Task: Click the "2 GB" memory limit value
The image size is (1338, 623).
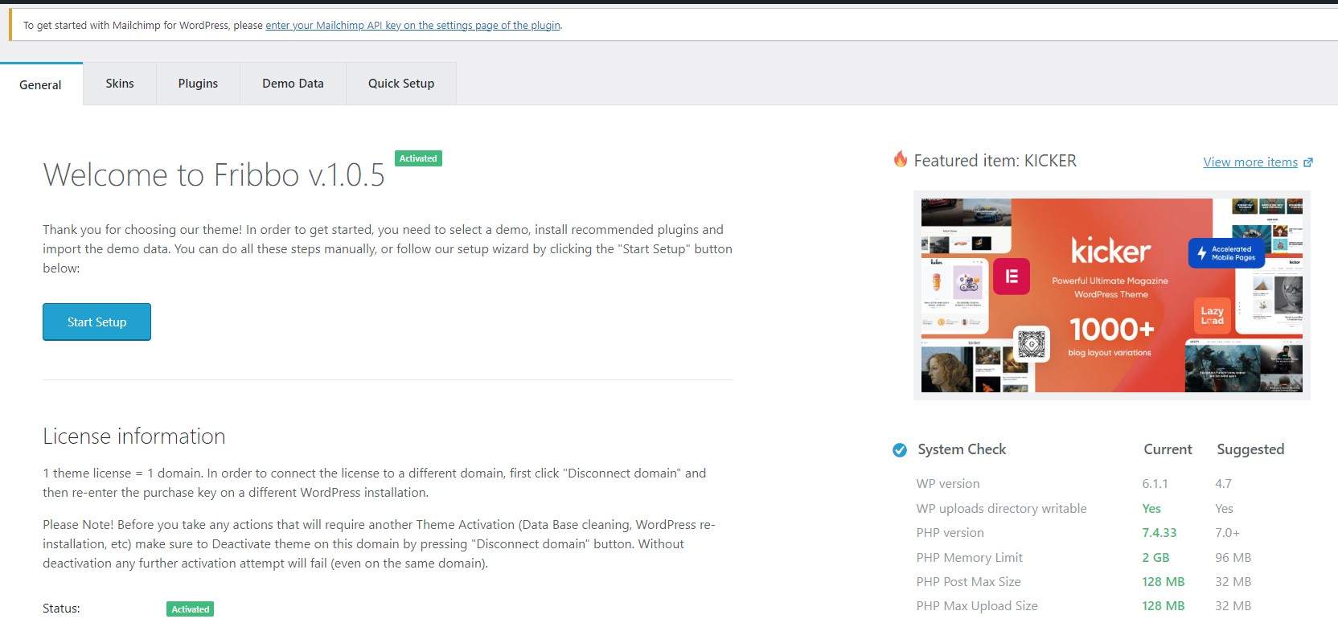Action: tap(1155, 558)
